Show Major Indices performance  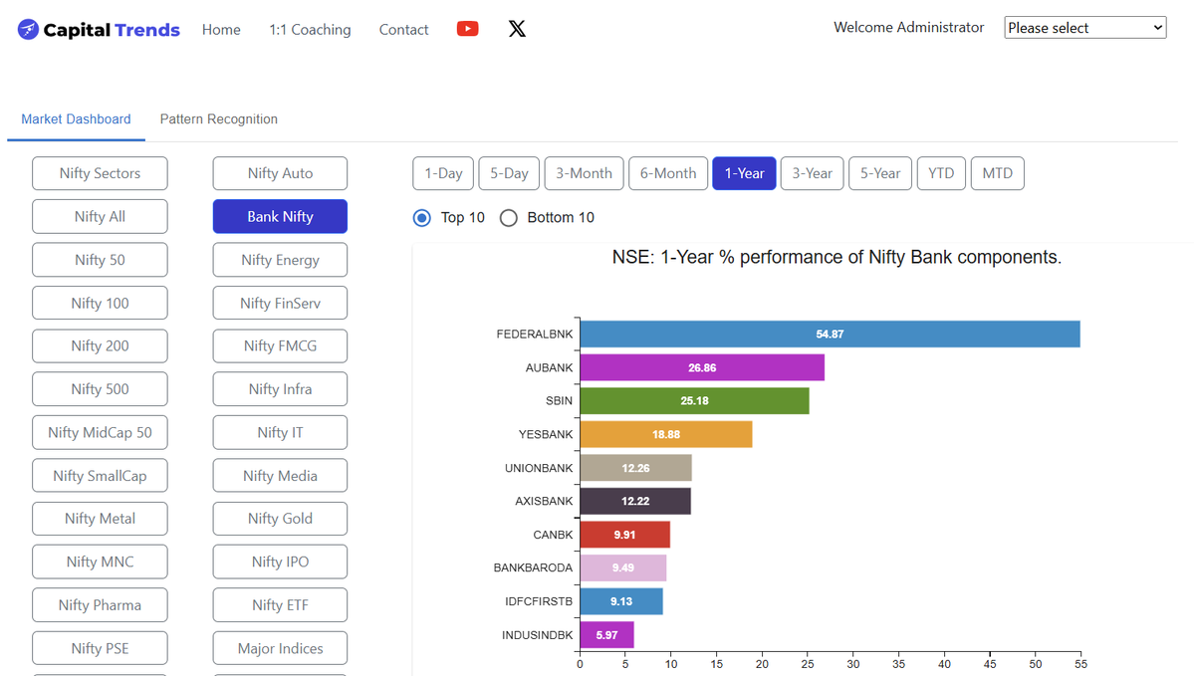[x=280, y=648]
